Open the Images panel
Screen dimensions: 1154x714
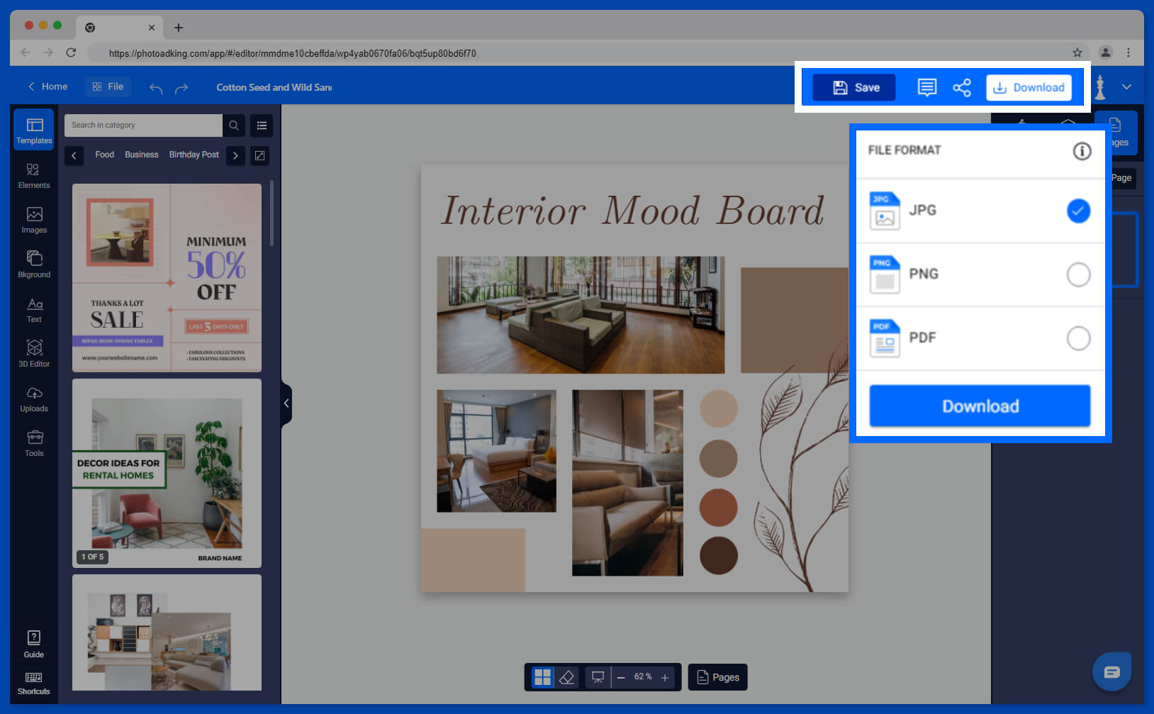coord(33,220)
